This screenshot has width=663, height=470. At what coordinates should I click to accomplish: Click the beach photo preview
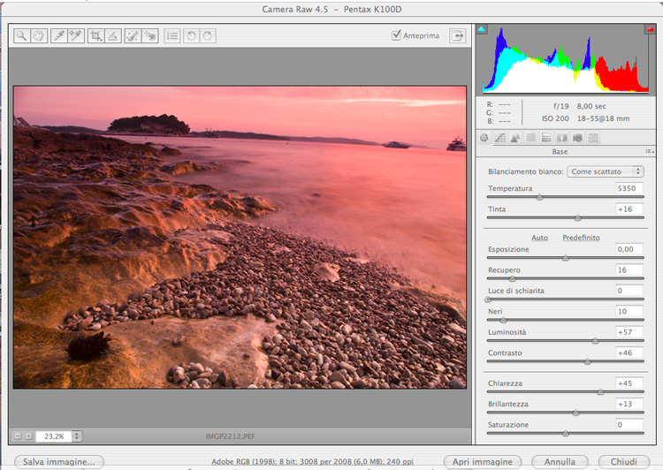(240, 237)
